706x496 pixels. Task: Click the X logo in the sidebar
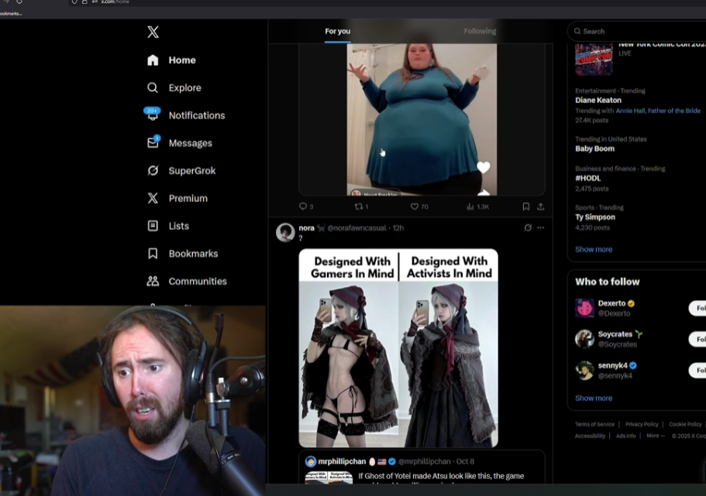tap(153, 32)
